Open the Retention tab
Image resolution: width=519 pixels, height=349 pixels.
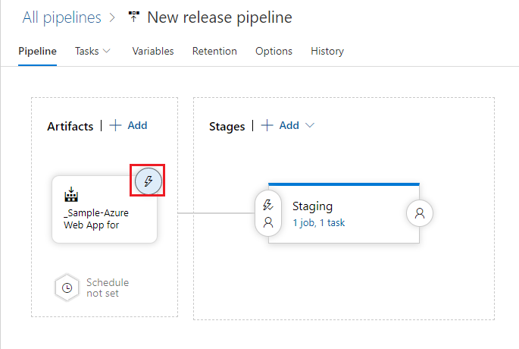(x=214, y=51)
